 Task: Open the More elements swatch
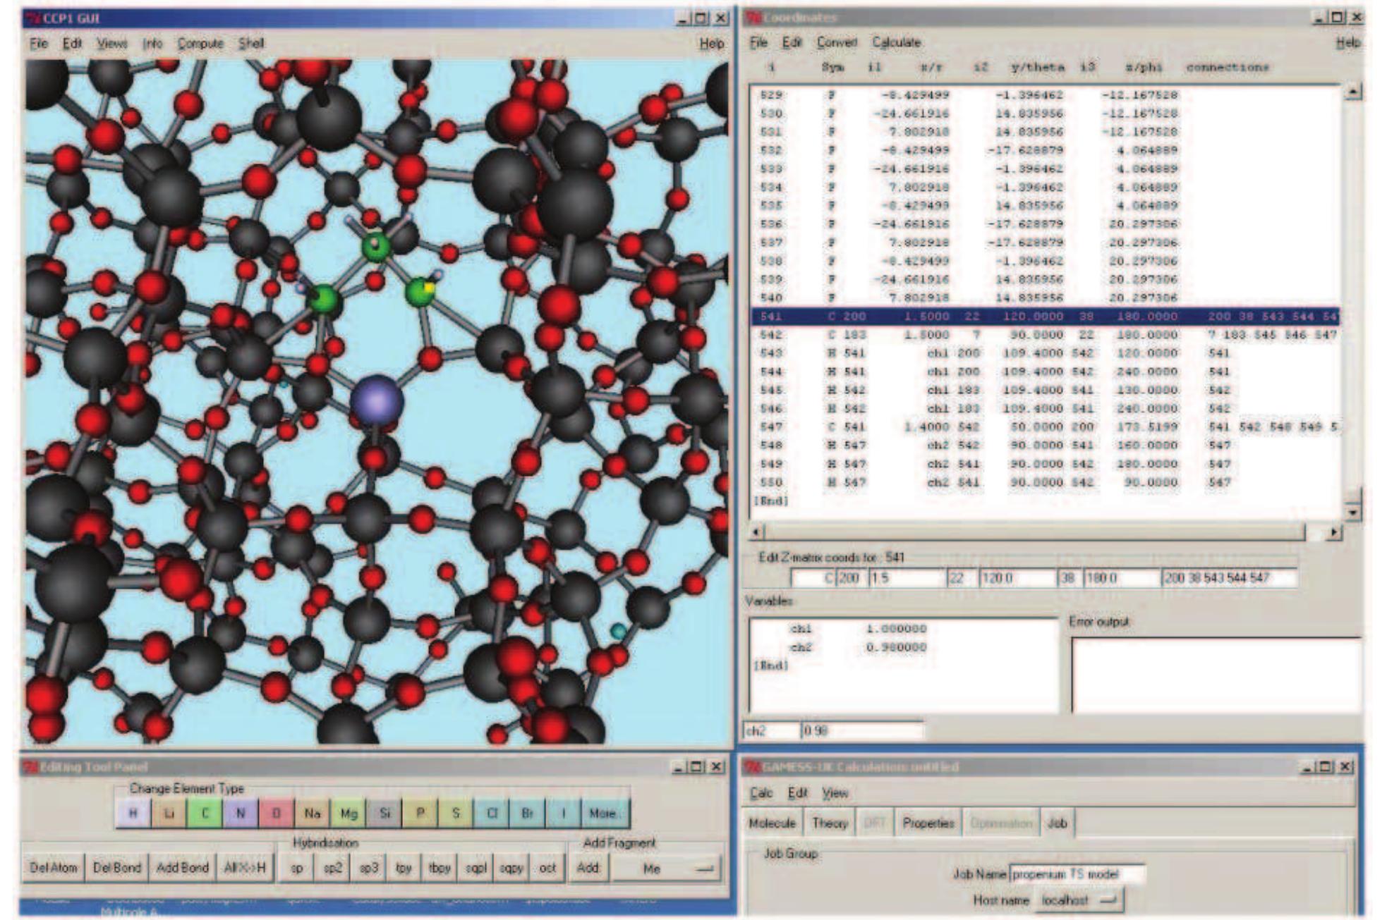click(x=604, y=813)
